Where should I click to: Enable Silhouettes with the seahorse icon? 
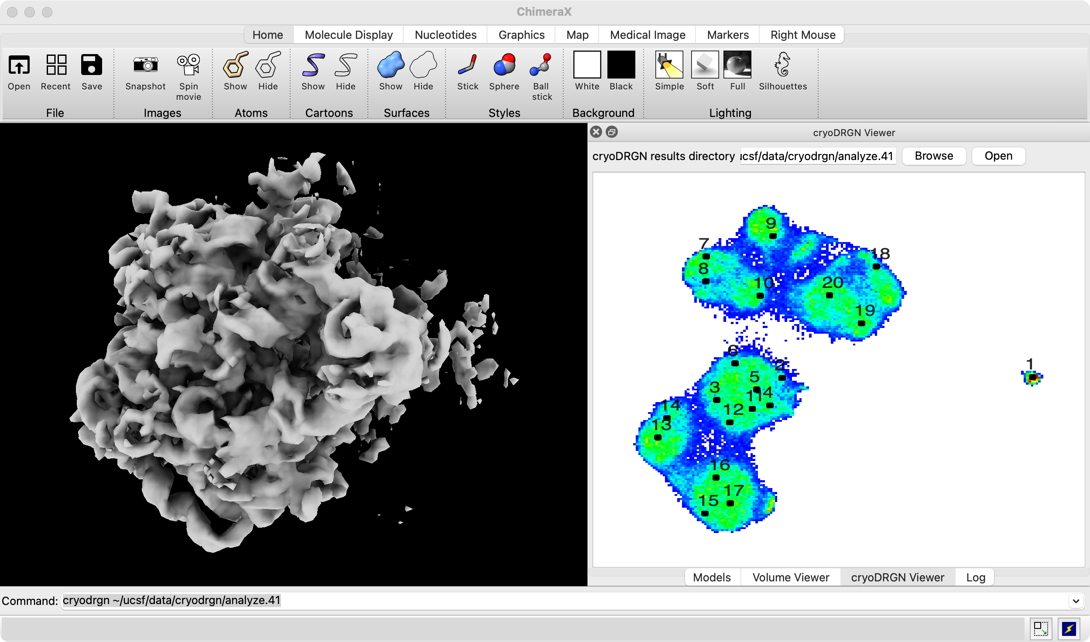(782, 65)
